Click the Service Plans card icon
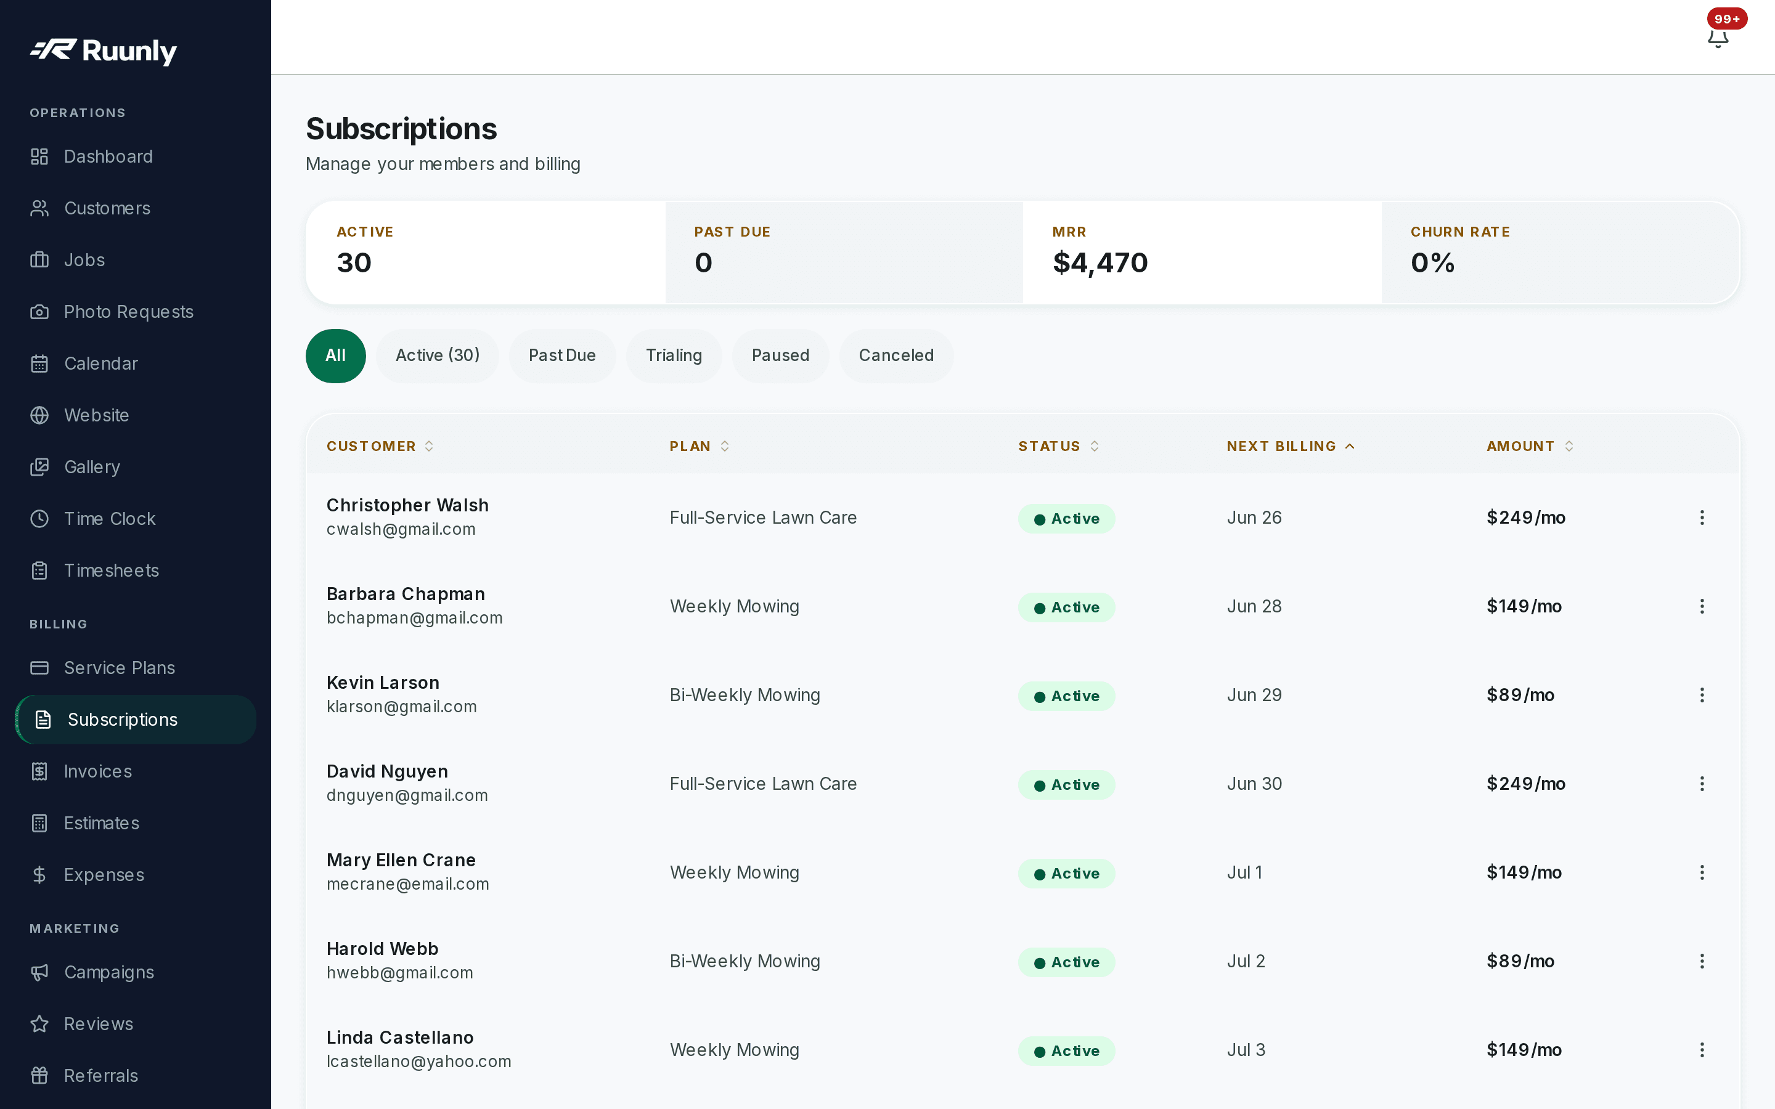1775x1109 pixels. pos(39,667)
